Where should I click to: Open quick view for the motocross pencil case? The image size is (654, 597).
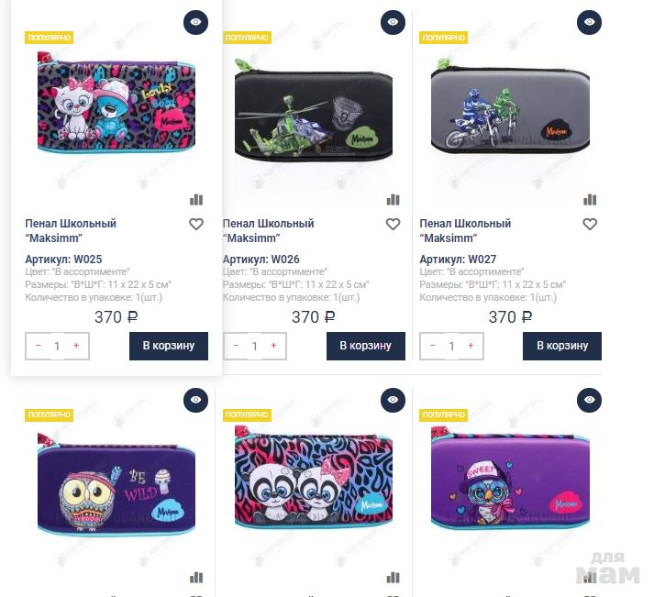589,22
